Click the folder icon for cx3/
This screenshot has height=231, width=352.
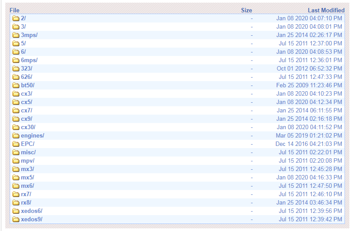tap(16, 94)
